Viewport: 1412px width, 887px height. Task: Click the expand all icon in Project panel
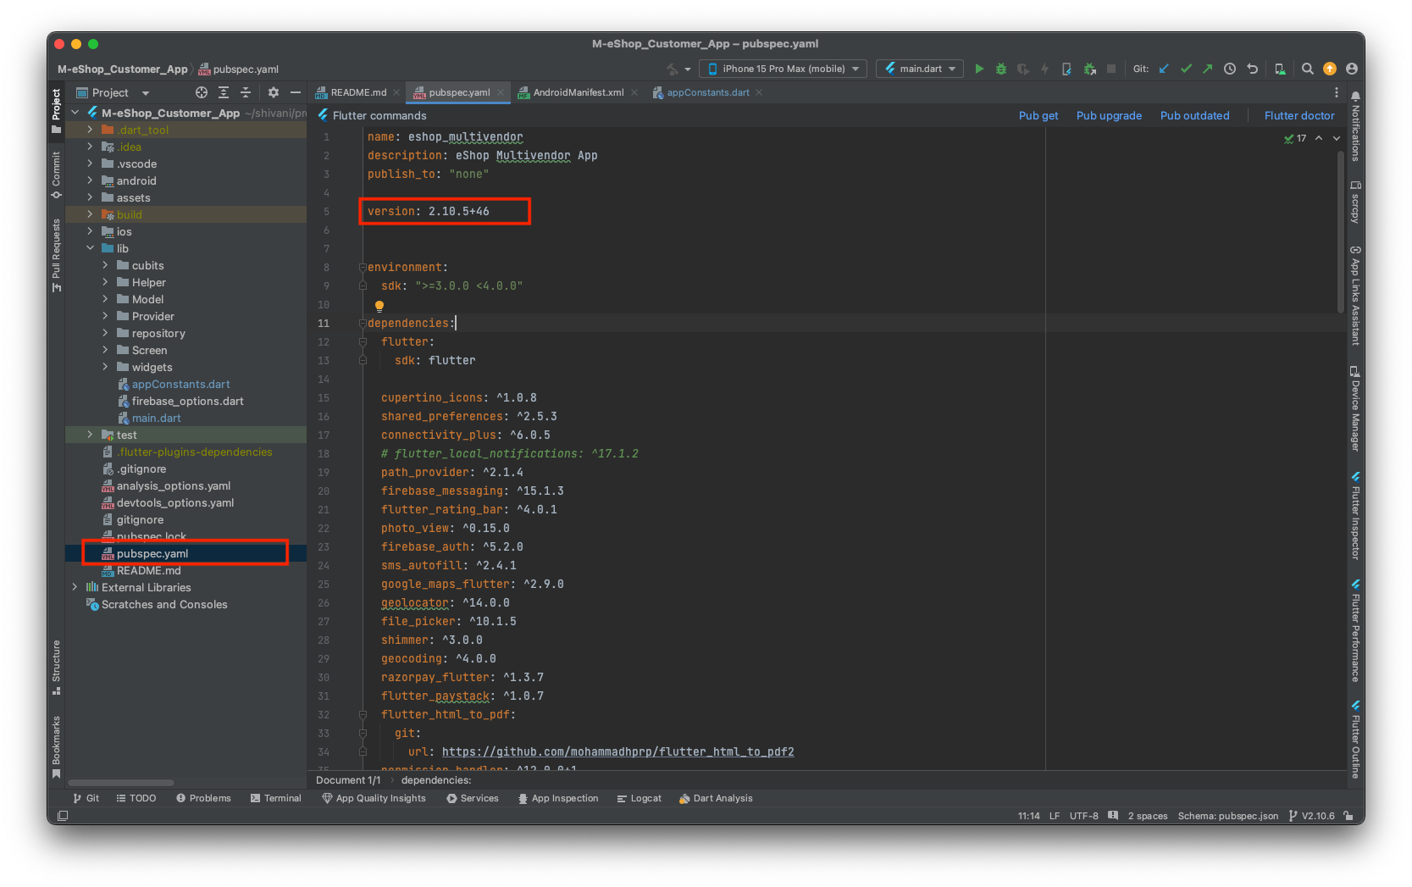(x=224, y=92)
